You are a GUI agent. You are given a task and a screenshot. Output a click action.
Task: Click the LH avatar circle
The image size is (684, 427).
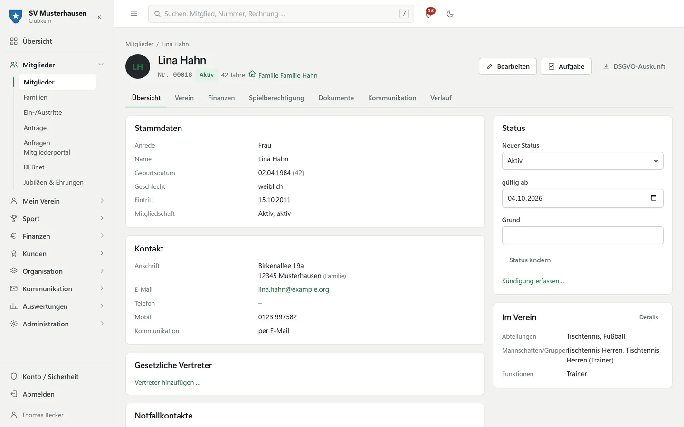click(x=138, y=66)
